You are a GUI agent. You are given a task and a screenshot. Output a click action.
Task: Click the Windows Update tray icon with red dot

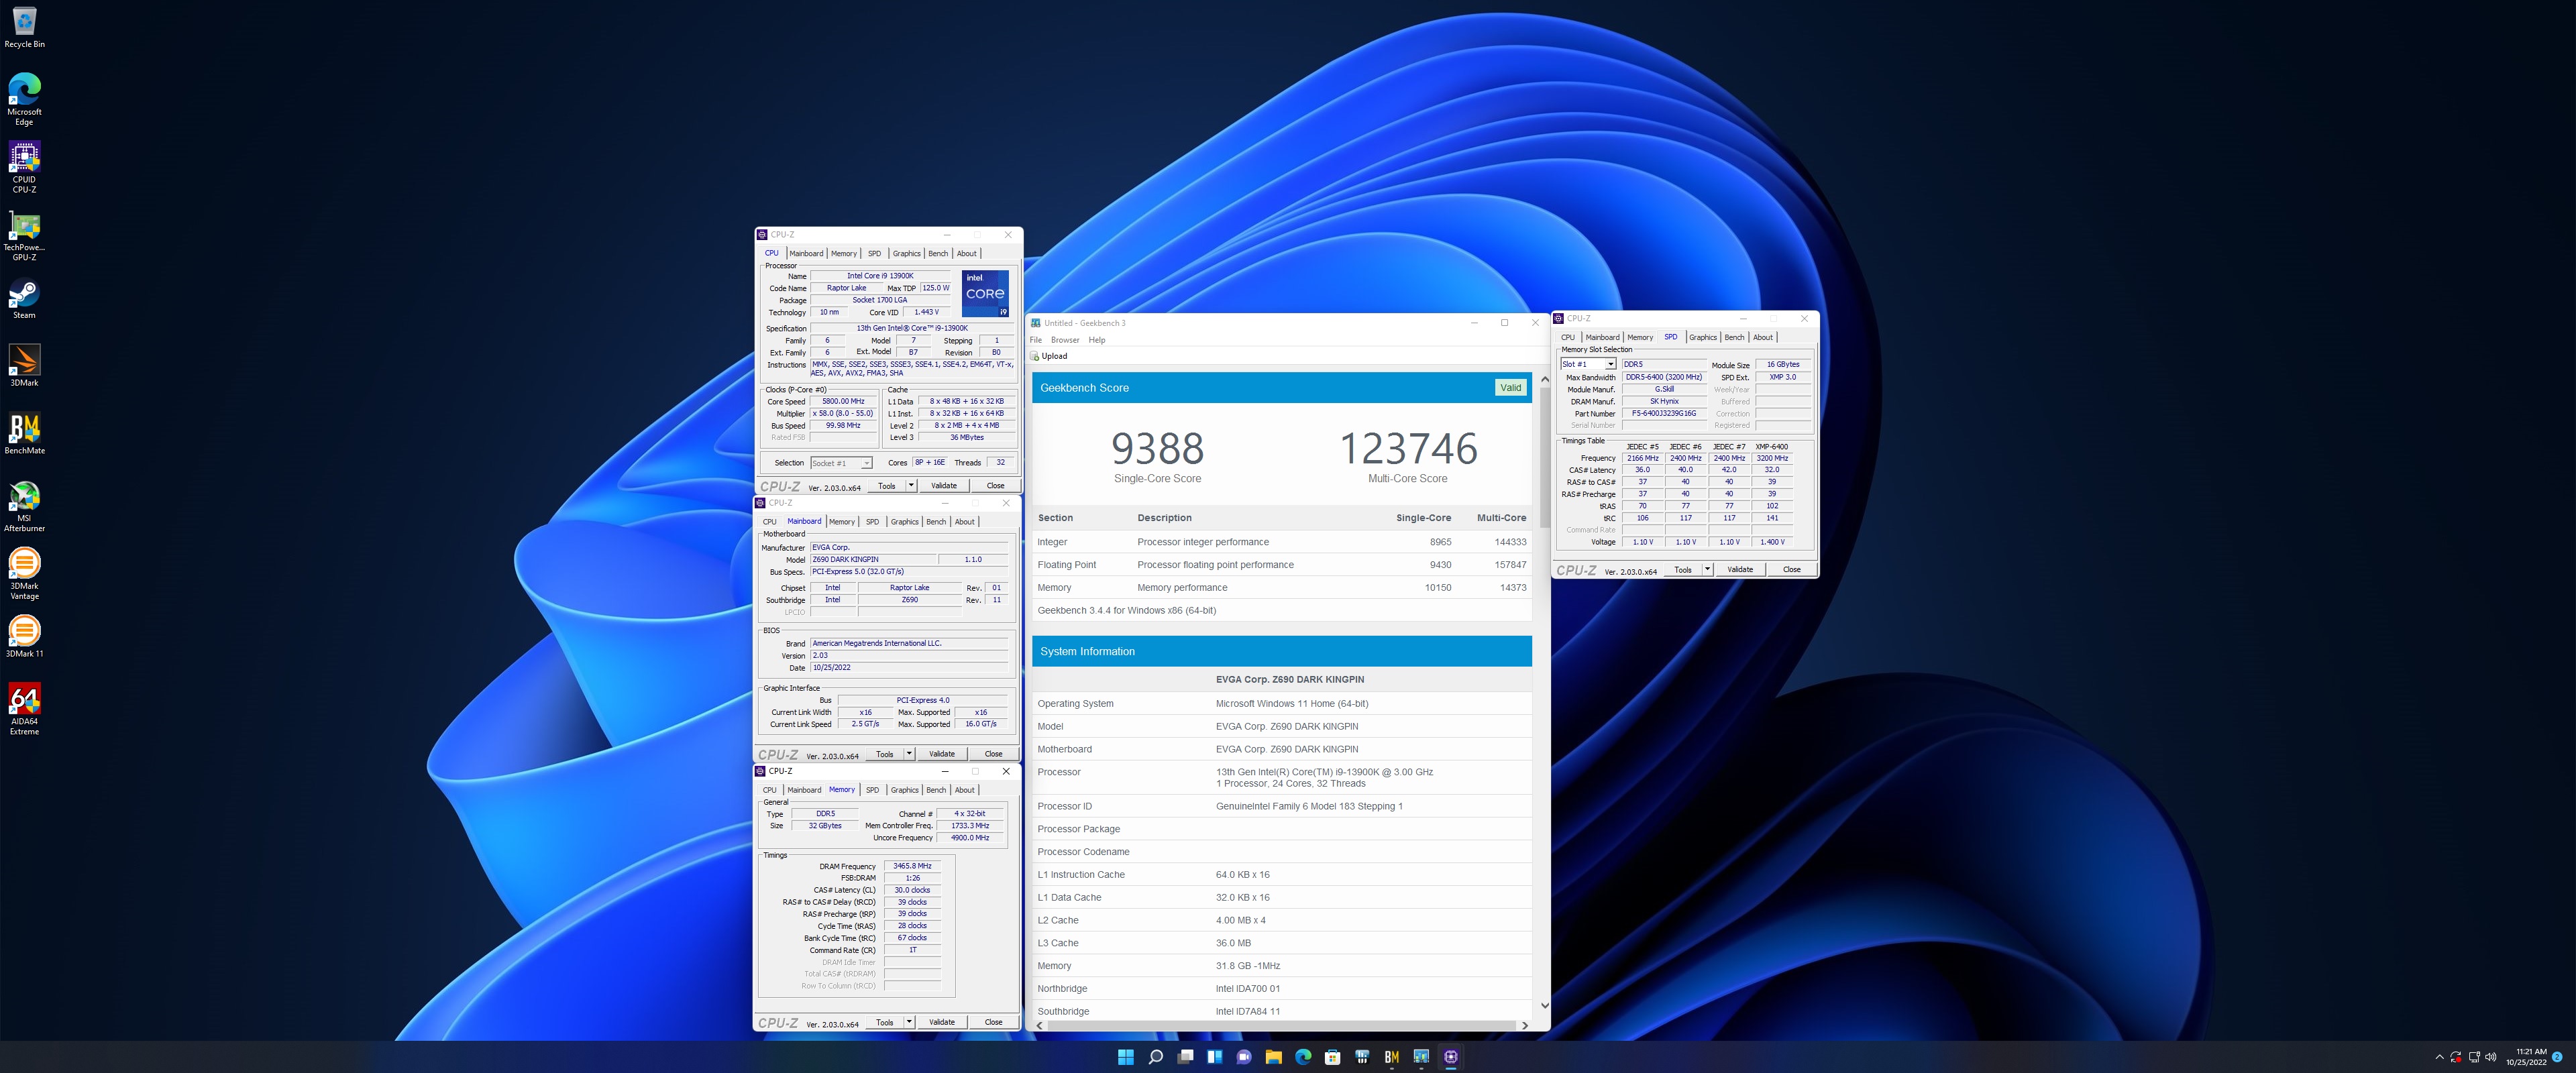(x=2455, y=1057)
